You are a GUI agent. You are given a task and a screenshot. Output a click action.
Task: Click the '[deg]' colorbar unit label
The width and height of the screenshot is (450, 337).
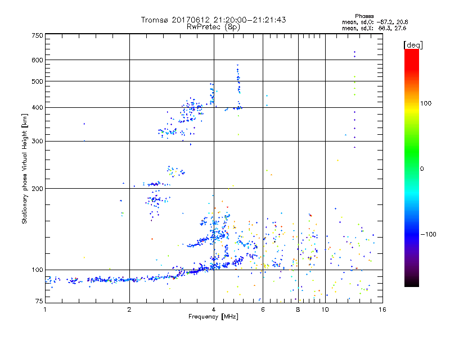pyautogui.click(x=413, y=45)
